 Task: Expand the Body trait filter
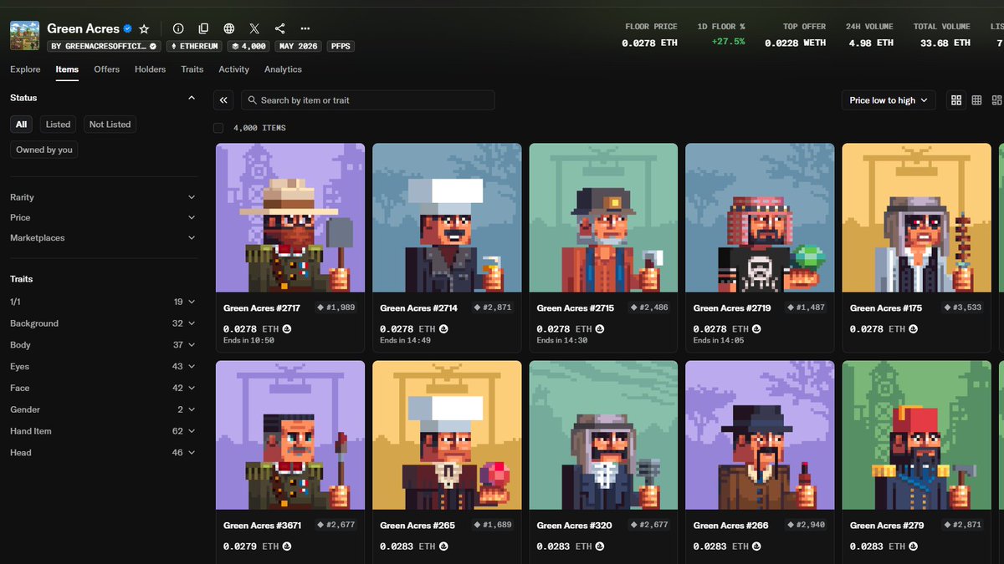[x=104, y=345]
